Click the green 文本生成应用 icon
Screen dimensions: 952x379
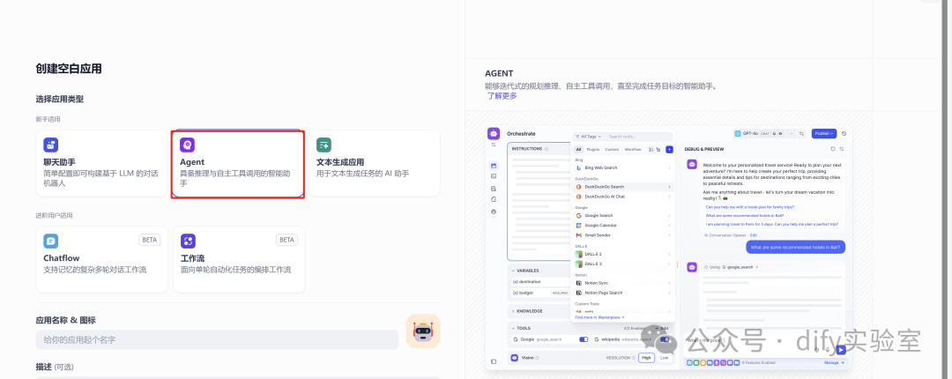[x=324, y=145]
